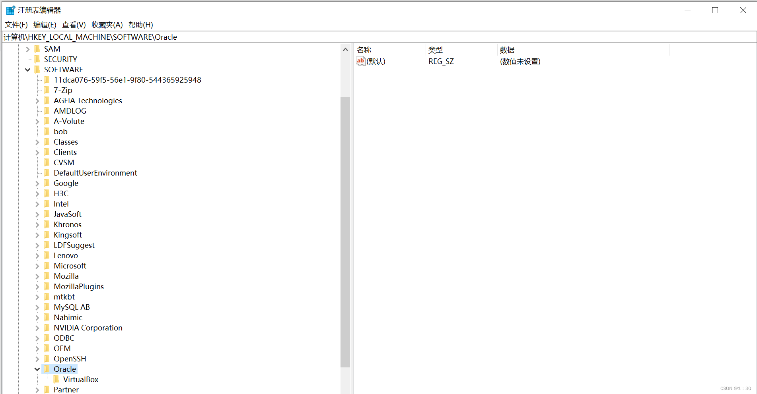Image resolution: width=757 pixels, height=394 pixels.
Task: Expand the Google tree node
Action: 37,183
